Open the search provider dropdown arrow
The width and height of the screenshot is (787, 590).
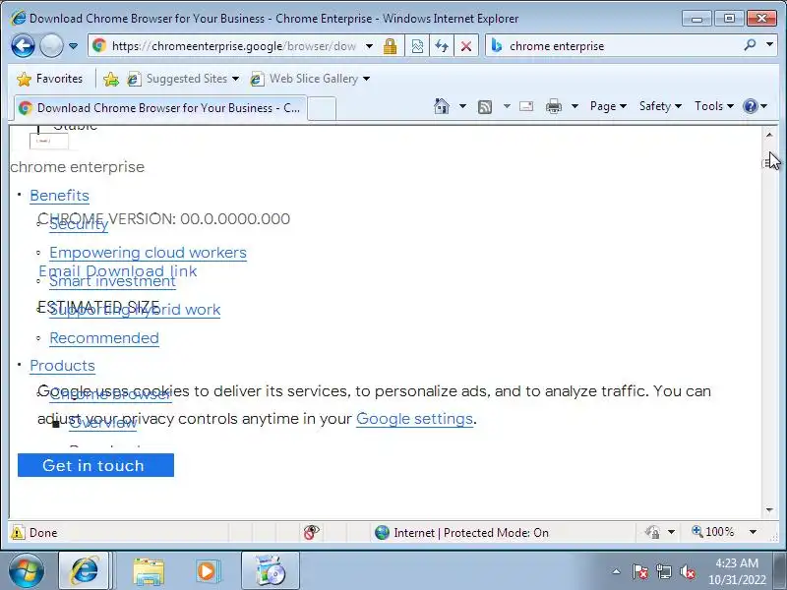point(769,45)
